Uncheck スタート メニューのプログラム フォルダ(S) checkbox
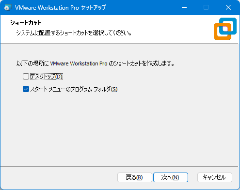 [26, 89]
